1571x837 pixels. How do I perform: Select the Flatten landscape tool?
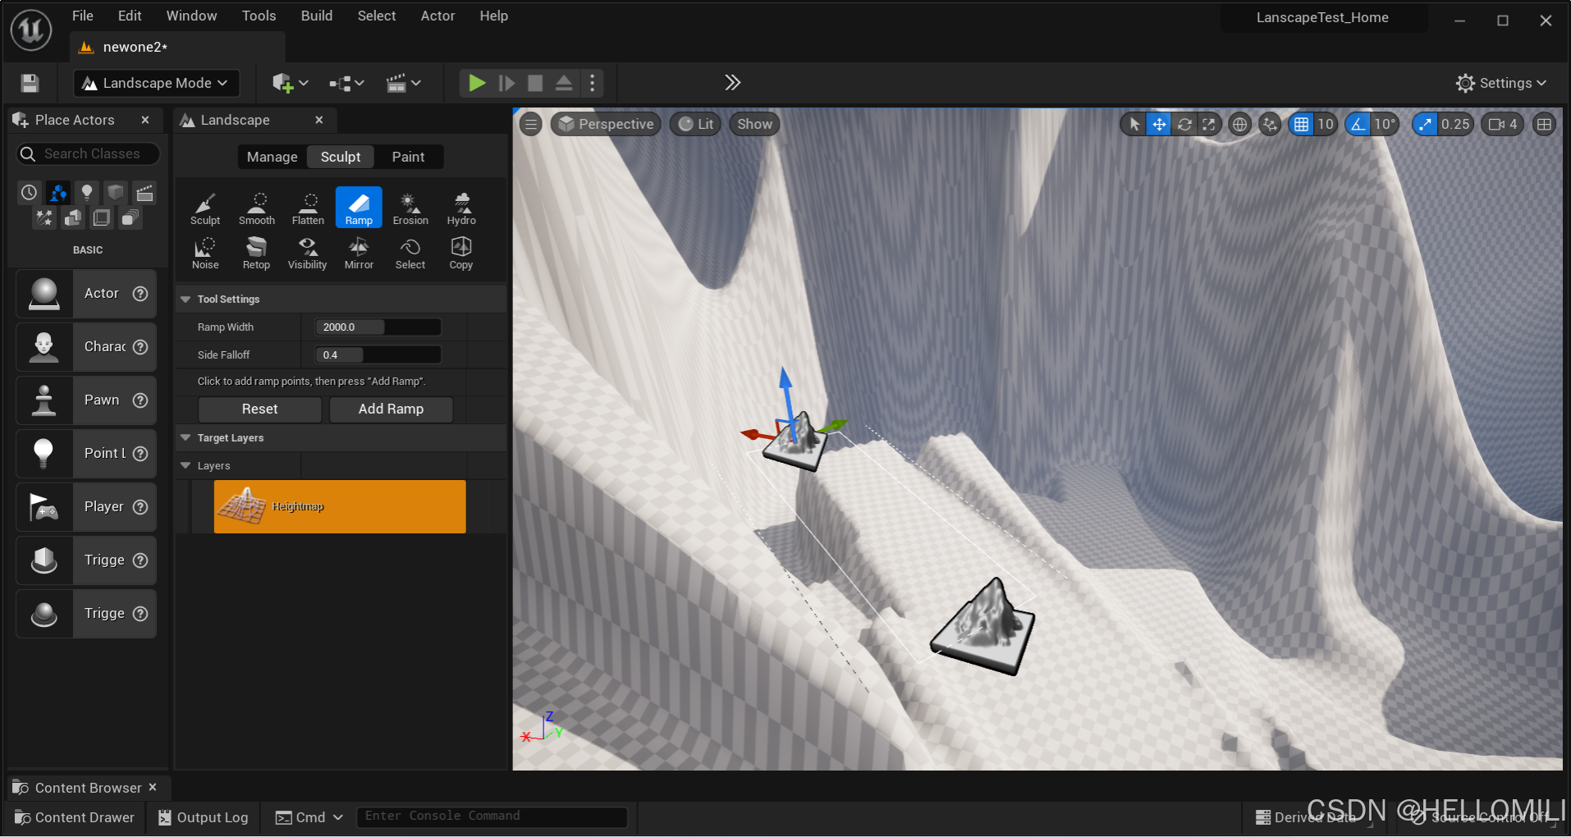click(308, 208)
